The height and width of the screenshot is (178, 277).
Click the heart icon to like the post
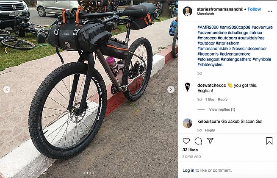pos(186,141)
